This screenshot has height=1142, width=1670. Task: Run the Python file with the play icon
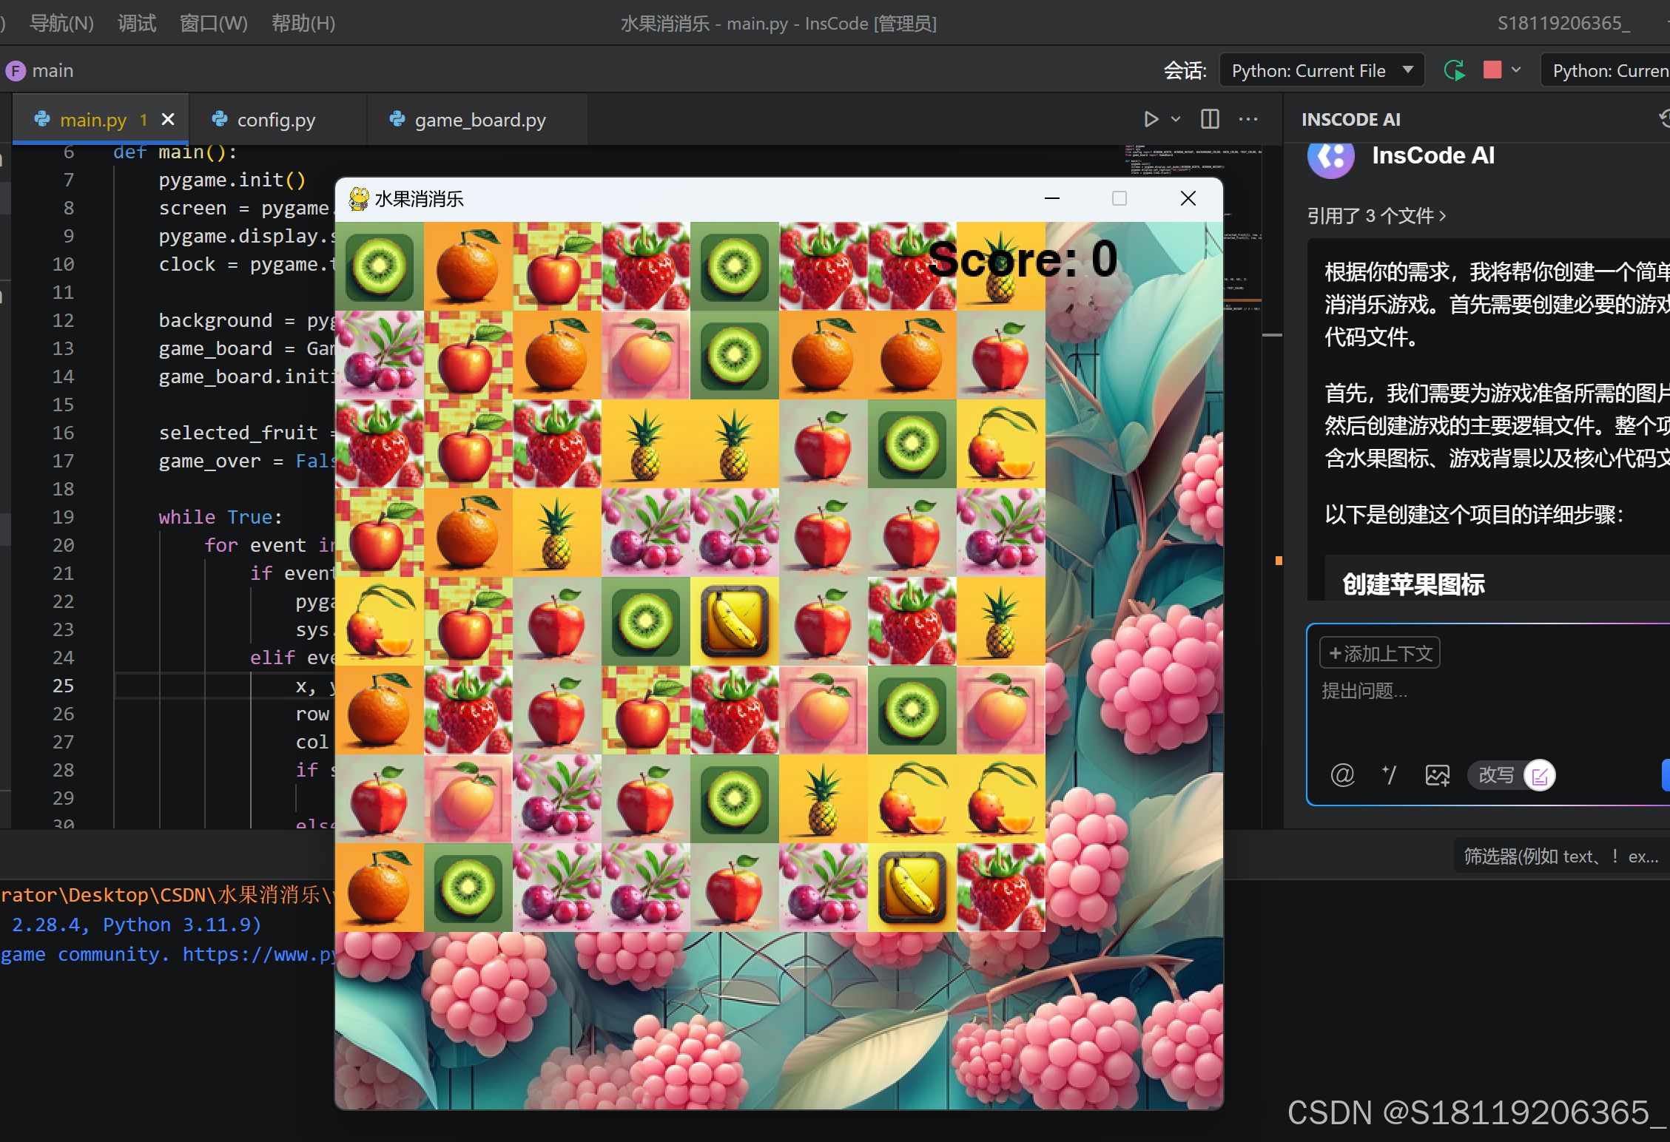point(1151,119)
